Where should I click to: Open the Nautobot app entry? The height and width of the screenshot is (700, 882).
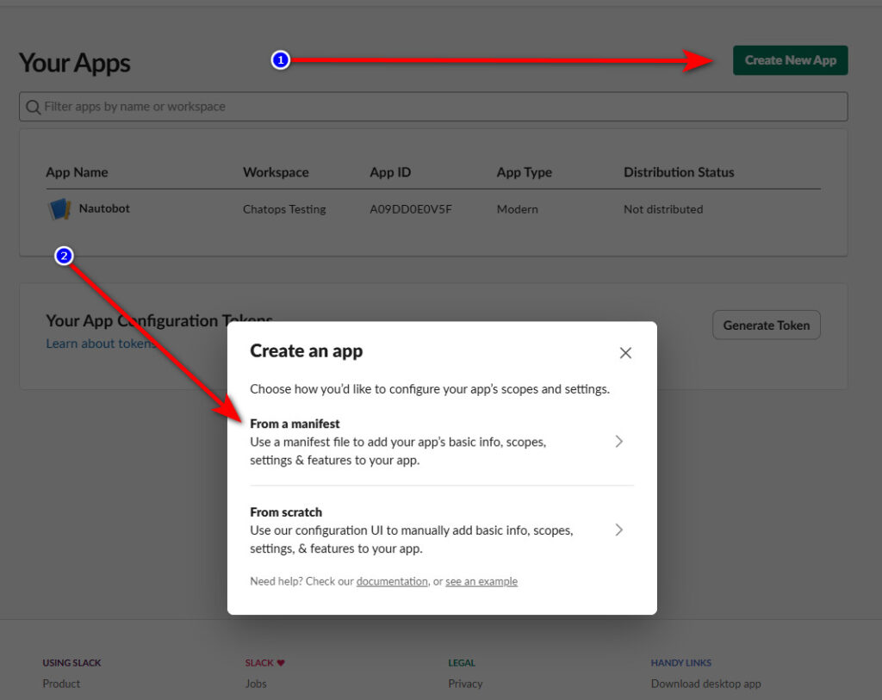(104, 208)
